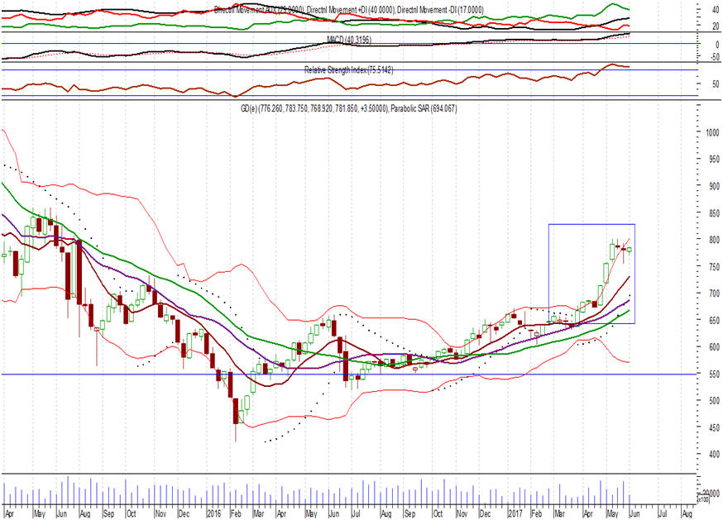723x520 pixels.
Task: Select the Jun label after May 2017
Action: click(x=634, y=513)
